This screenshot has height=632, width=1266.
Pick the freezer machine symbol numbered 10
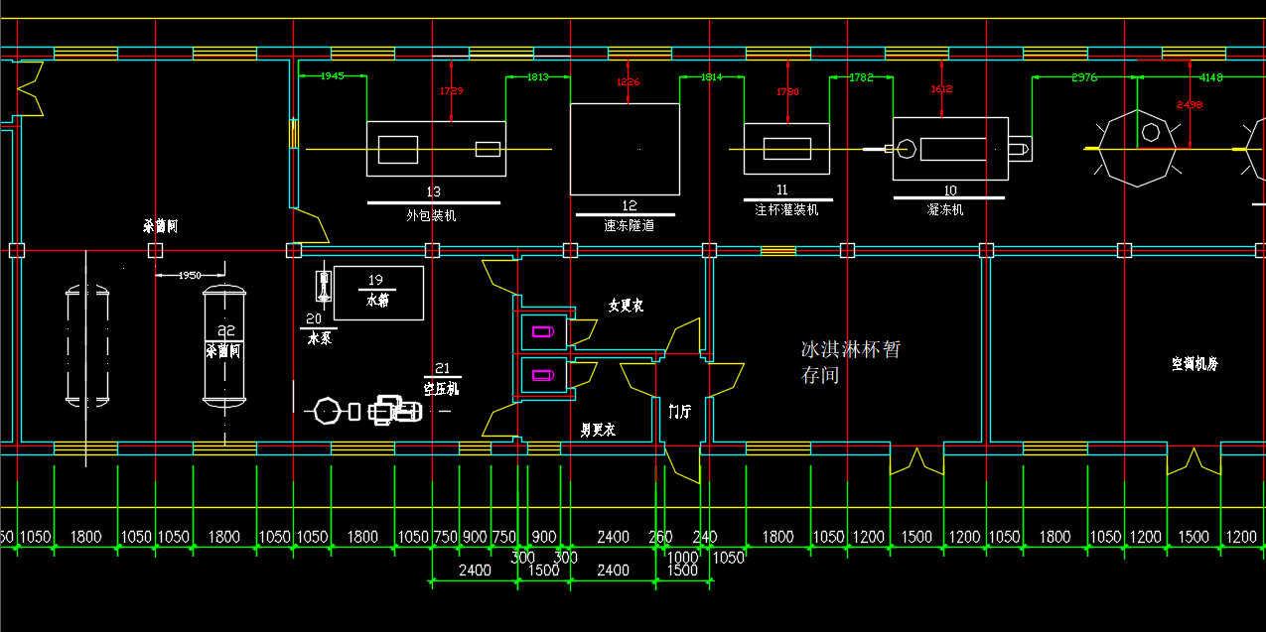[x=949, y=149]
